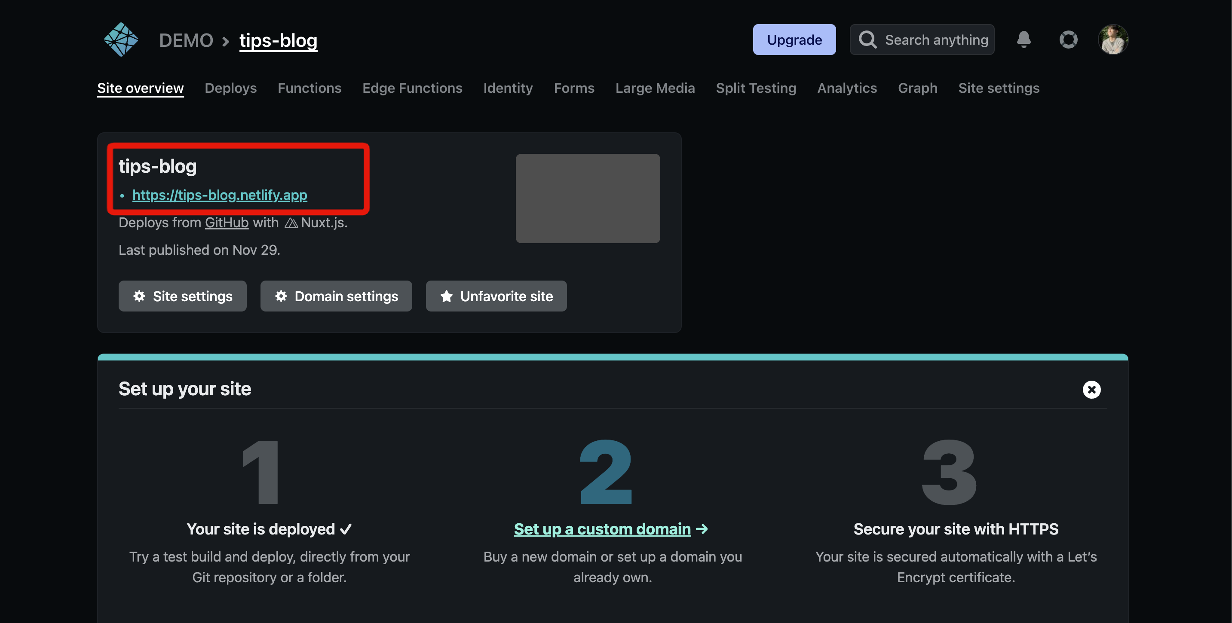Click the Upgrade button
The width and height of the screenshot is (1232, 623).
tap(794, 40)
